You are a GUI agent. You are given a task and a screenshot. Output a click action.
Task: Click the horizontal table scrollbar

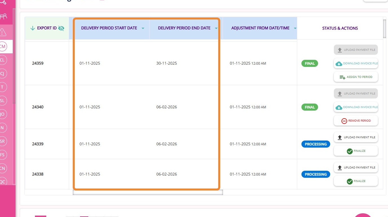[x=148, y=192]
